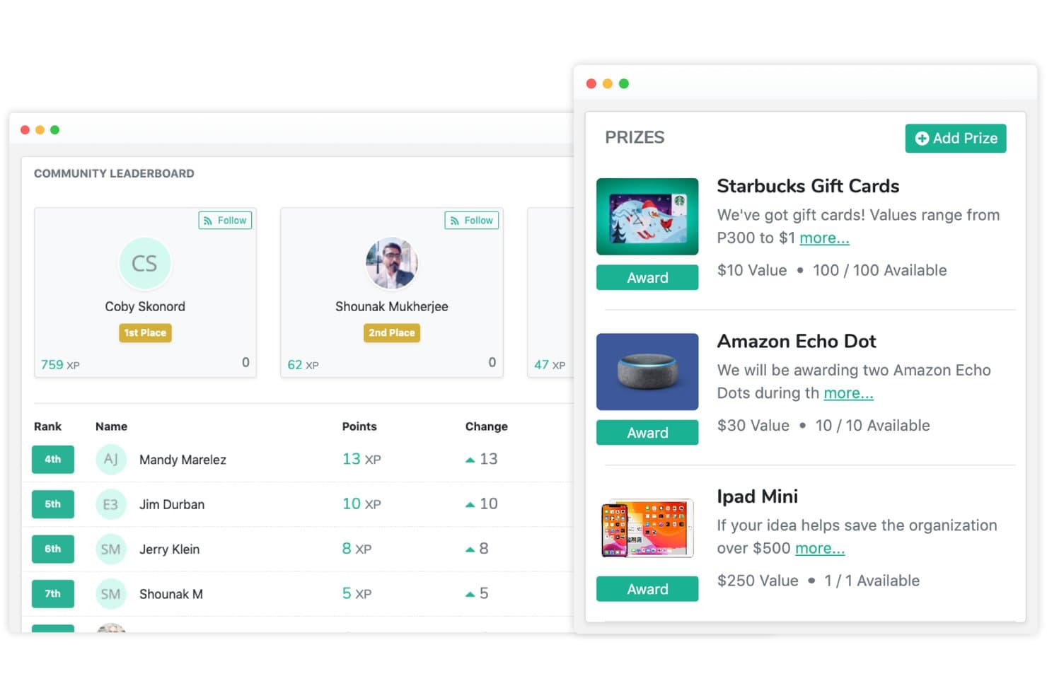Viewport: 1047px width, 698px height.
Task: Click the name Mandy Marelez
Action: click(183, 460)
